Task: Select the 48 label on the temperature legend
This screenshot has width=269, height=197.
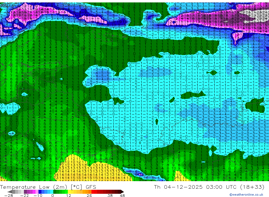Action: click(122, 196)
